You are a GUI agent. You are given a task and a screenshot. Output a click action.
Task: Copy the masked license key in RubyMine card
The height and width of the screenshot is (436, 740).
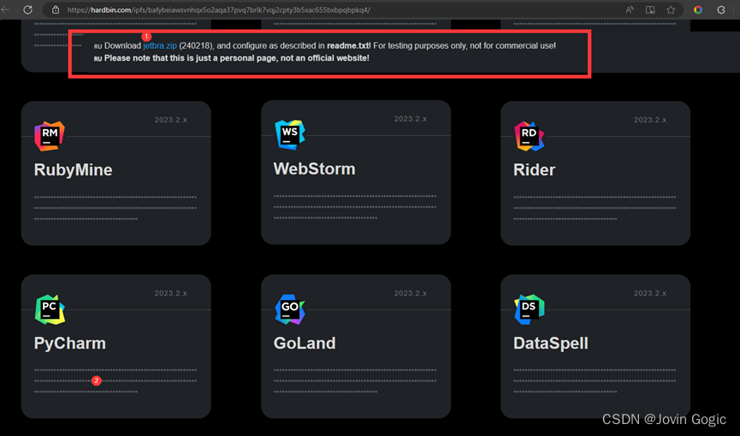click(115, 208)
